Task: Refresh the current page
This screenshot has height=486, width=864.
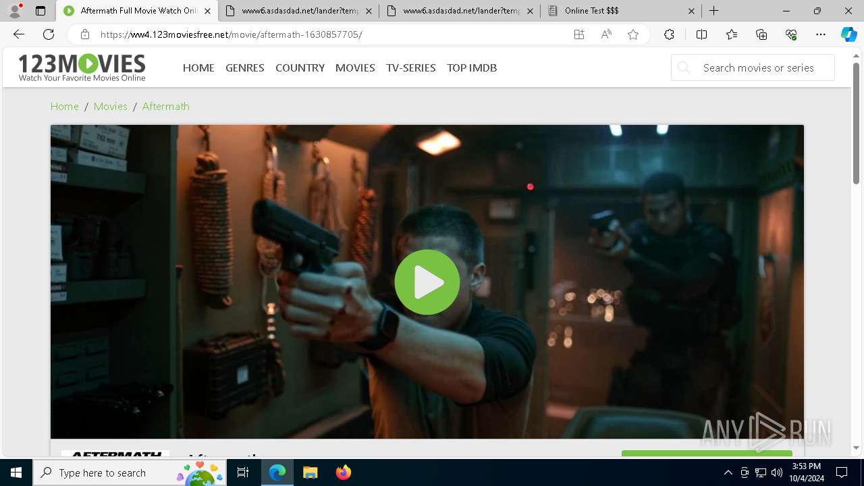Action: 49,34
